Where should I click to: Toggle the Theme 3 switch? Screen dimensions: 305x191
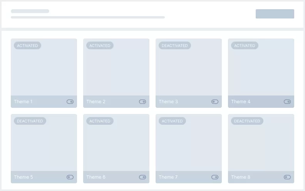point(215,102)
